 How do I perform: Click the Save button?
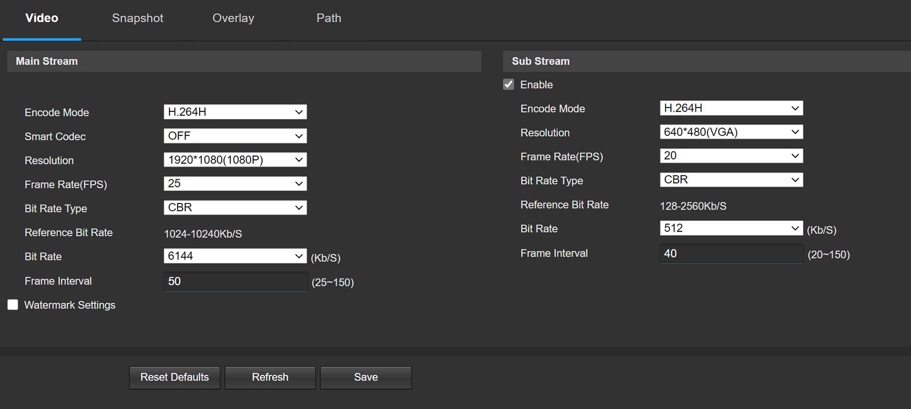(366, 378)
